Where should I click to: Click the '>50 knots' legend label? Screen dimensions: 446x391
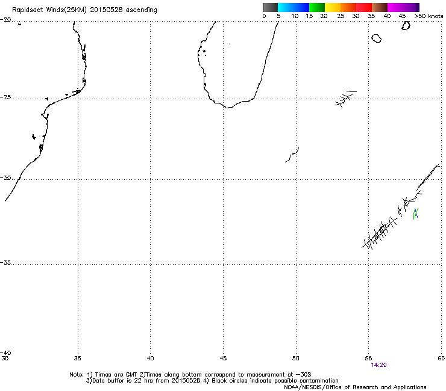click(429, 16)
